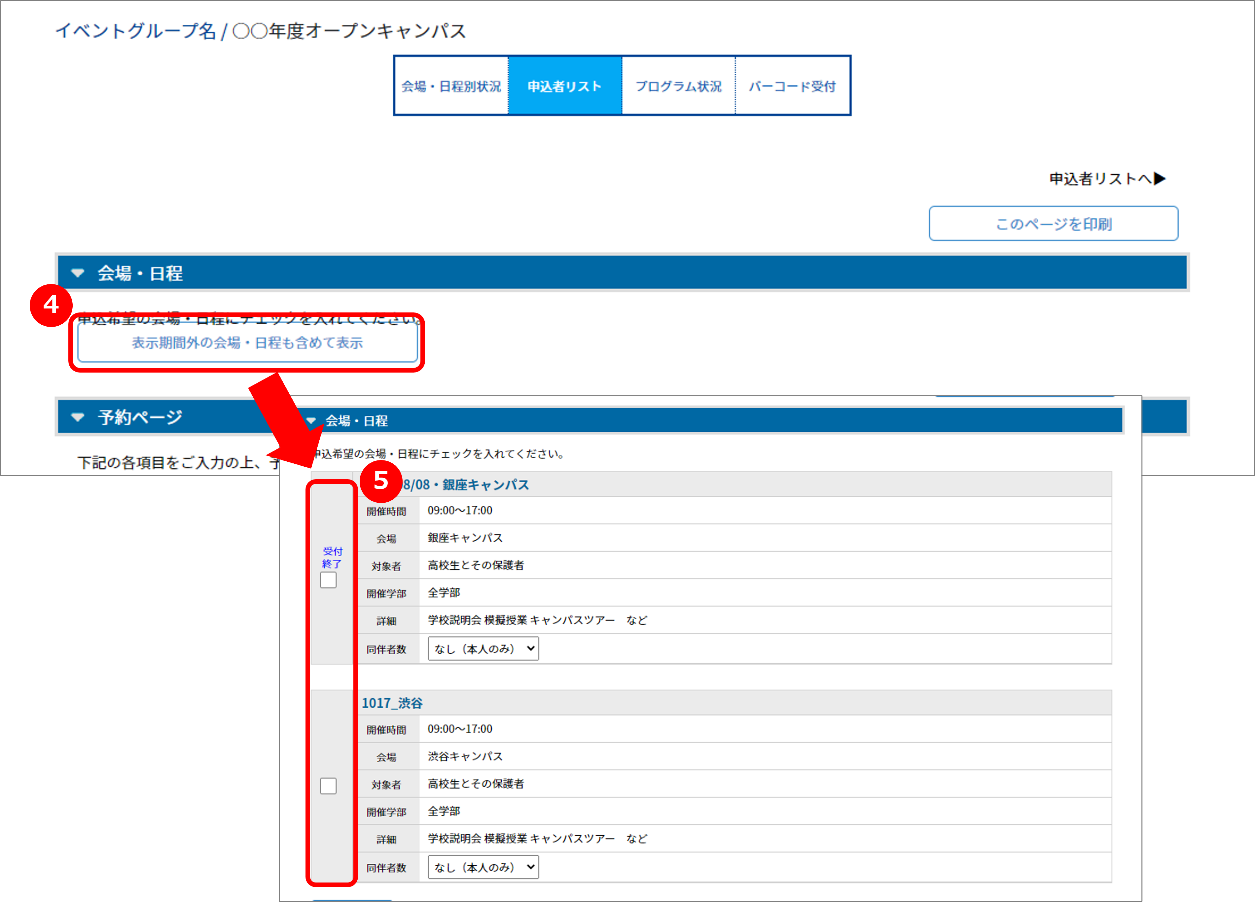Check the 受付終了 銀座キャンパス checkbox
Image resolution: width=1255 pixels, height=902 pixels.
tap(328, 580)
